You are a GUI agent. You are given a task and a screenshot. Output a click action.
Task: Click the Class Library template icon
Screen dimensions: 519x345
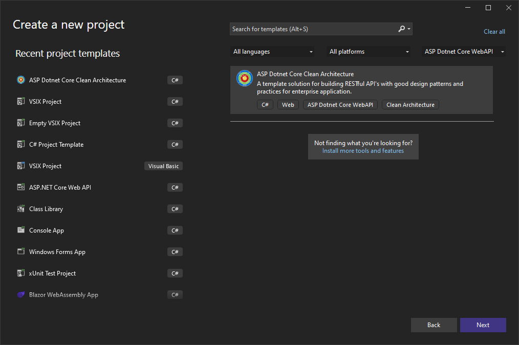20,209
